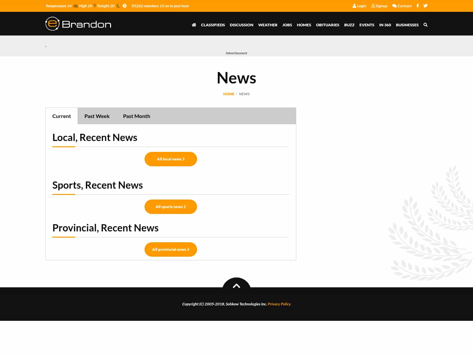Click the Temperature 14 text

58,6
